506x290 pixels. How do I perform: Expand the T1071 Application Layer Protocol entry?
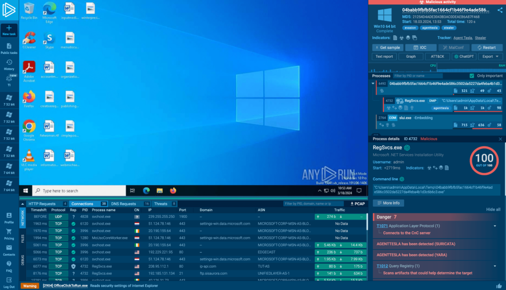(x=495, y=226)
